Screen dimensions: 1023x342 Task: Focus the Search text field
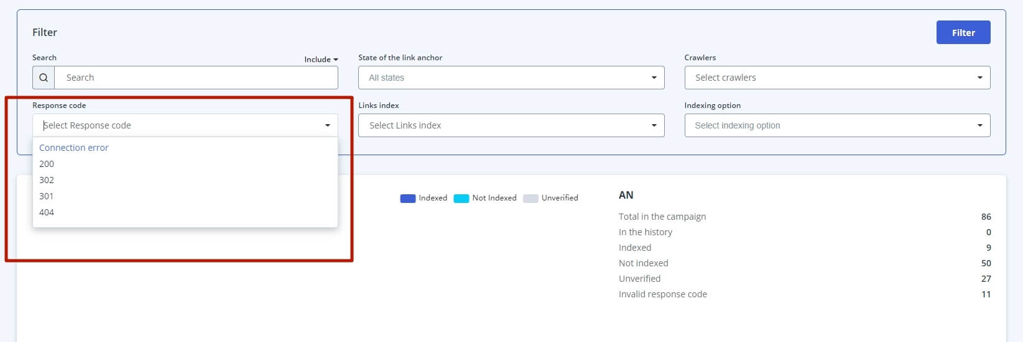(x=197, y=78)
